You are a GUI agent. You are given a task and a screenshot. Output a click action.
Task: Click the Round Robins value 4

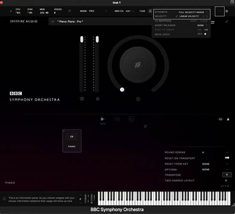pyautogui.click(x=203, y=152)
